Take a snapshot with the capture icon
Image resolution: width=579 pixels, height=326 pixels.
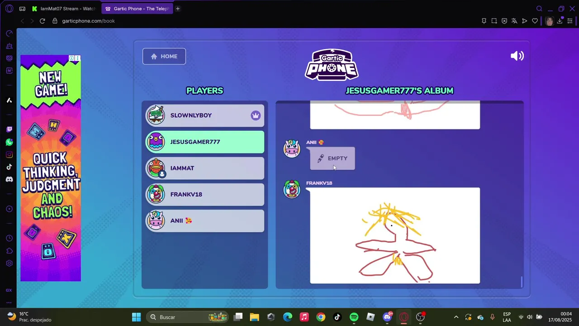pos(494,21)
